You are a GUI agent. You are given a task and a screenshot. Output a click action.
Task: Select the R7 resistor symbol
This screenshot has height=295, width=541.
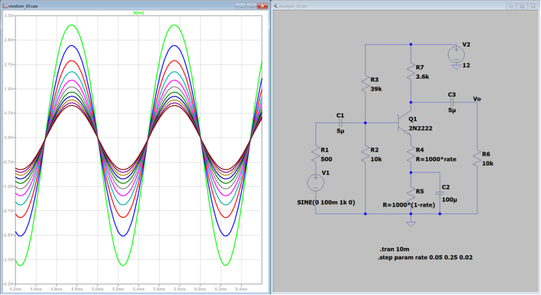click(x=411, y=72)
